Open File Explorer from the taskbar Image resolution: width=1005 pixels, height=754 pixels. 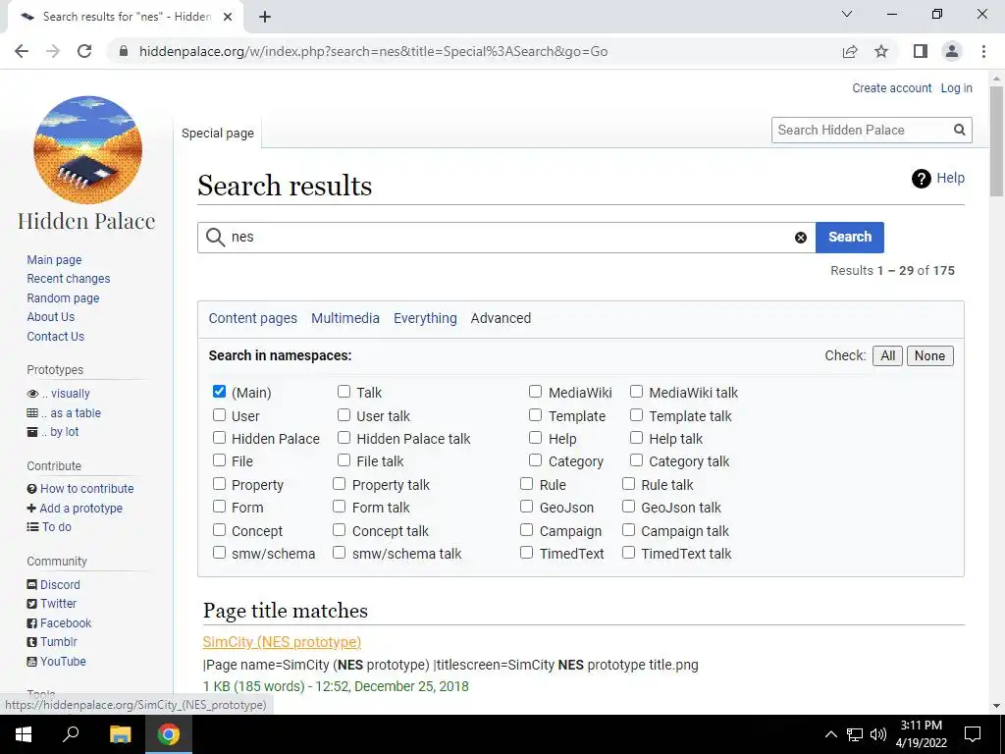point(120,734)
